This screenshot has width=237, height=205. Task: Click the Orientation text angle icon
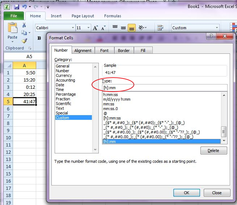141,28
